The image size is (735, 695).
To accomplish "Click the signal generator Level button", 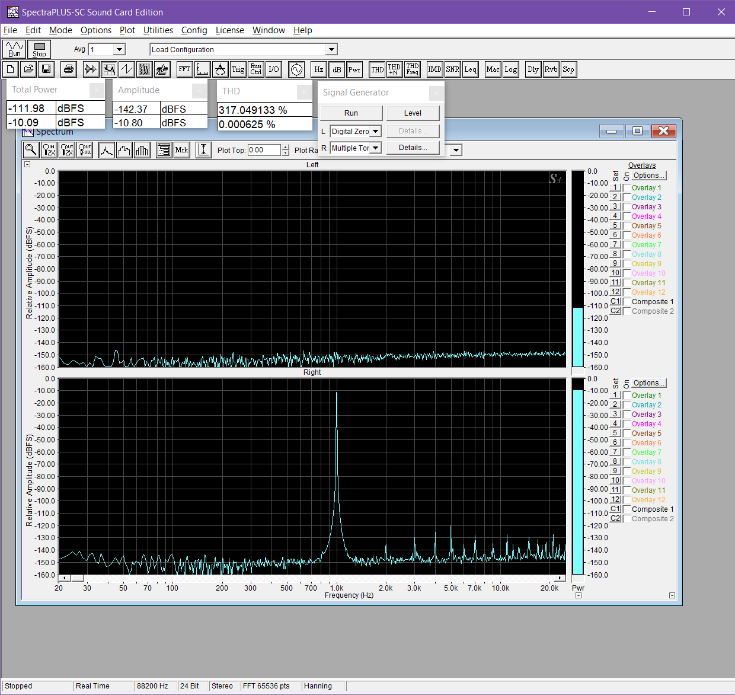I will (x=413, y=113).
